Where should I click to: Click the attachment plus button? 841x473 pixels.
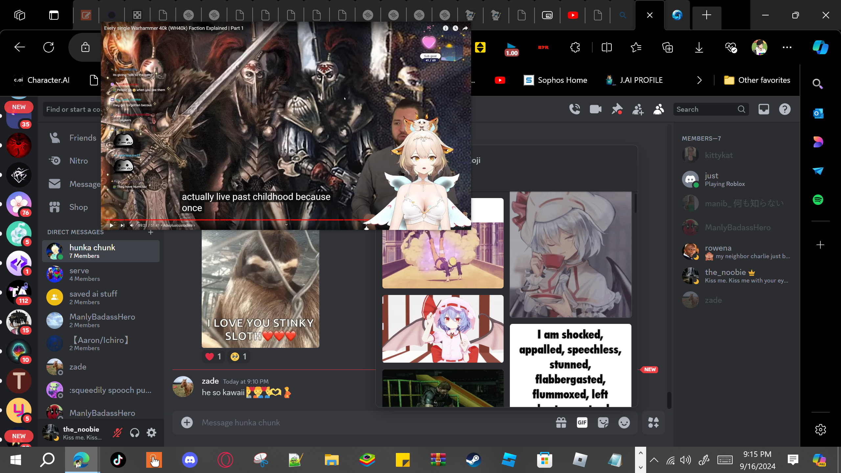click(187, 422)
